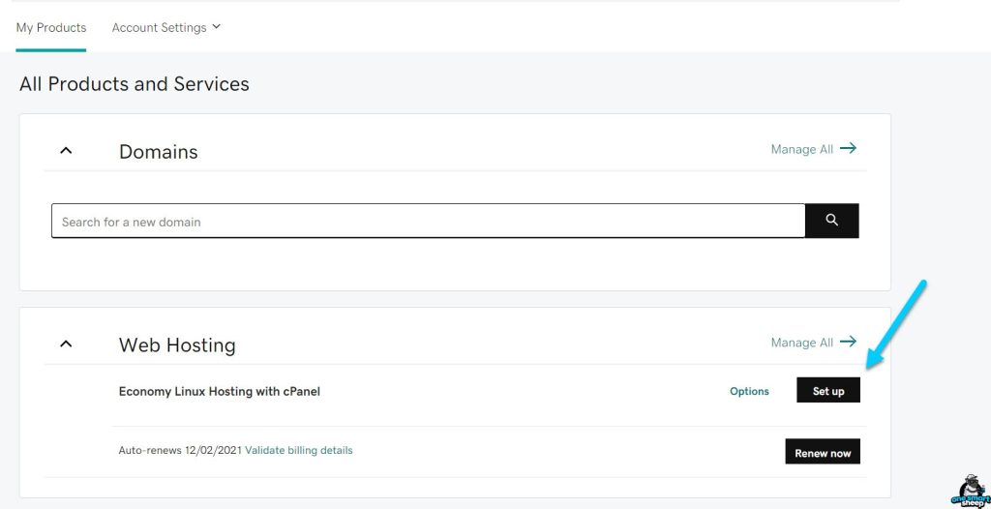Image resolution: width=991 pixels, height=509 pixels.
Task: Open Manage All for Web Hosting
Action: pos(801,343)
